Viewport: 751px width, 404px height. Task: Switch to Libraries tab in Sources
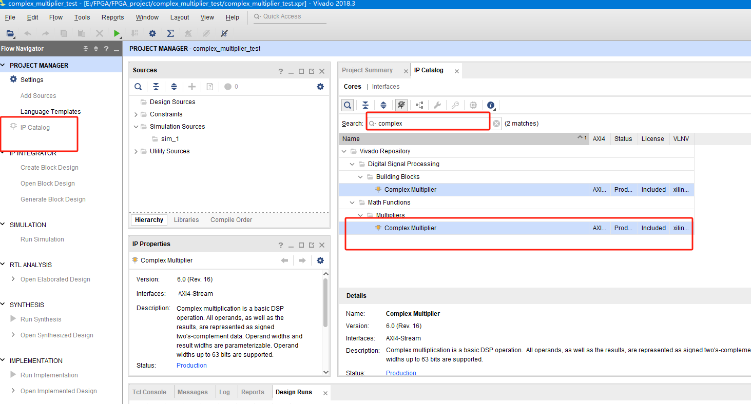[186, 220]
